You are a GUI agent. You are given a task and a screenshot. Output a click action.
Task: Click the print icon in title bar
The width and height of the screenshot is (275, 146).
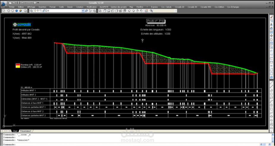click(x=35, y=3)
